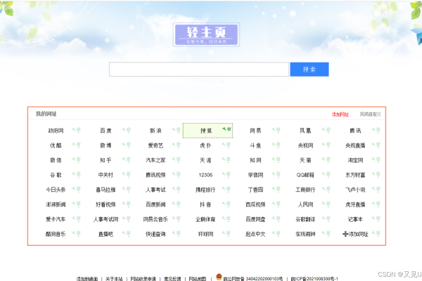This screenshot has height=281, width=422.
Task: Edit the 网易 entry with its wrench icon
Action: 274,129
